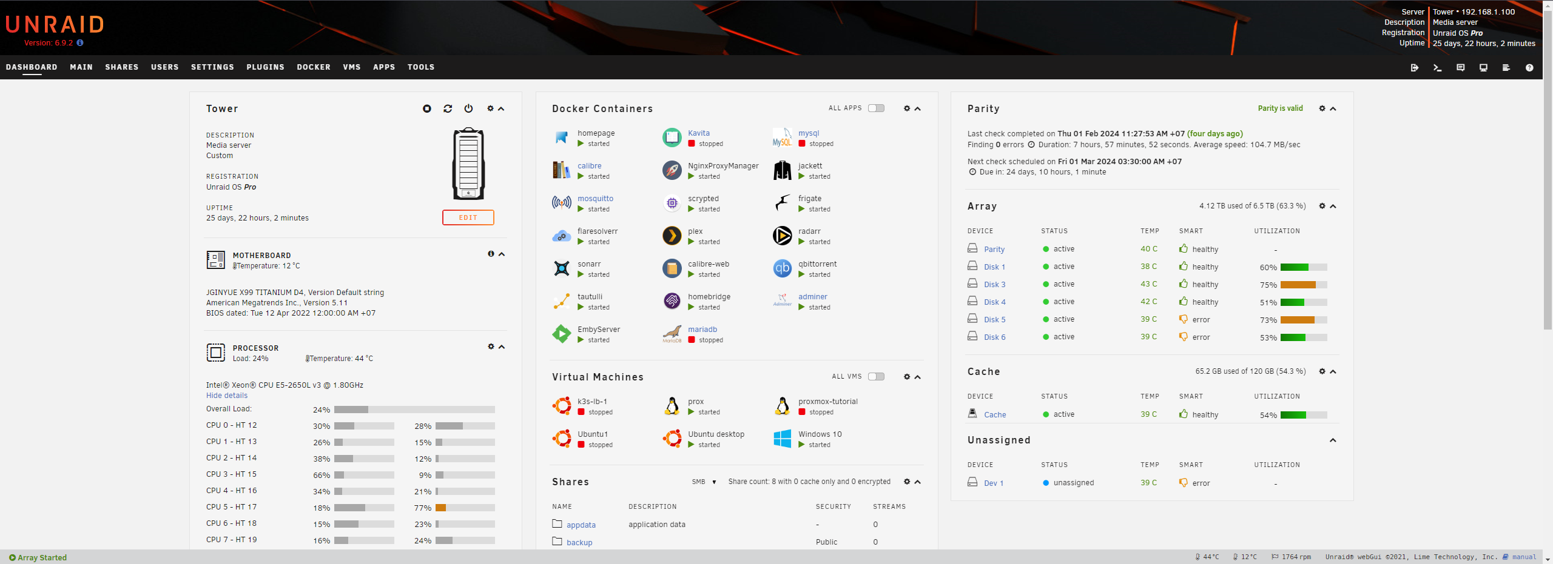Image resolution: width=1553 pixels, height=564 pixels.
Task: Click the Kavita container icon
Action: click(x=672, y=138)
